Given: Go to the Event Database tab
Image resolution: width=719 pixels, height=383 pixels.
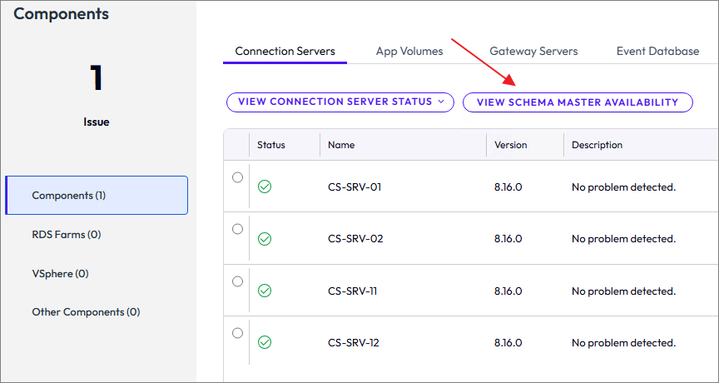Looking at the screenshot, I should 657,52.
